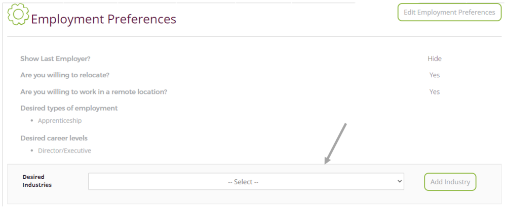Image resolution: width=506 pixels, height=207 pixels.
Task: Open the Desired Industries select box
Action: 246,182
